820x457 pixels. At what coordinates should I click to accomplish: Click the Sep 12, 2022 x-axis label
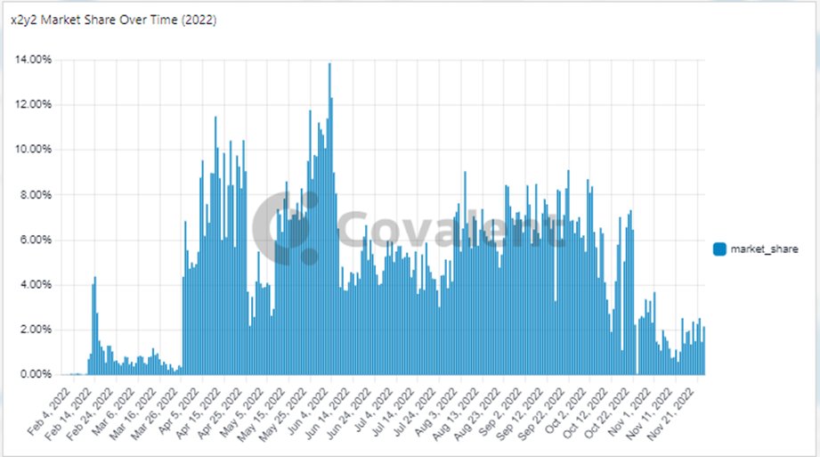pyautogui.click(x=521, y=414)
